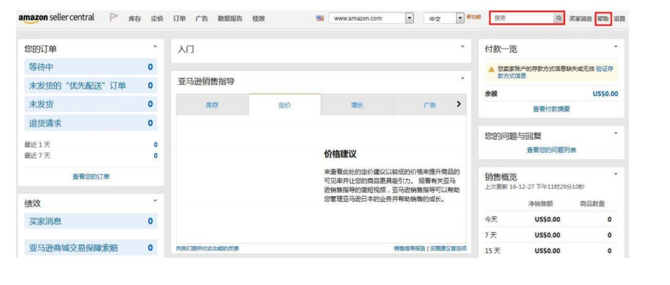Click the 15 天 sales row
Viewport: 670px width, 285px height.
(551, 251)
